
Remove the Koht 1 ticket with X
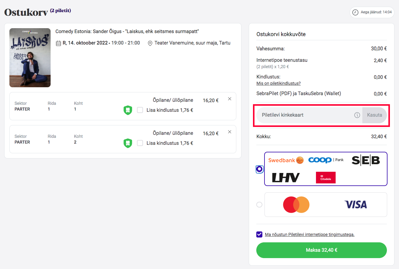(x=229, y=99)
